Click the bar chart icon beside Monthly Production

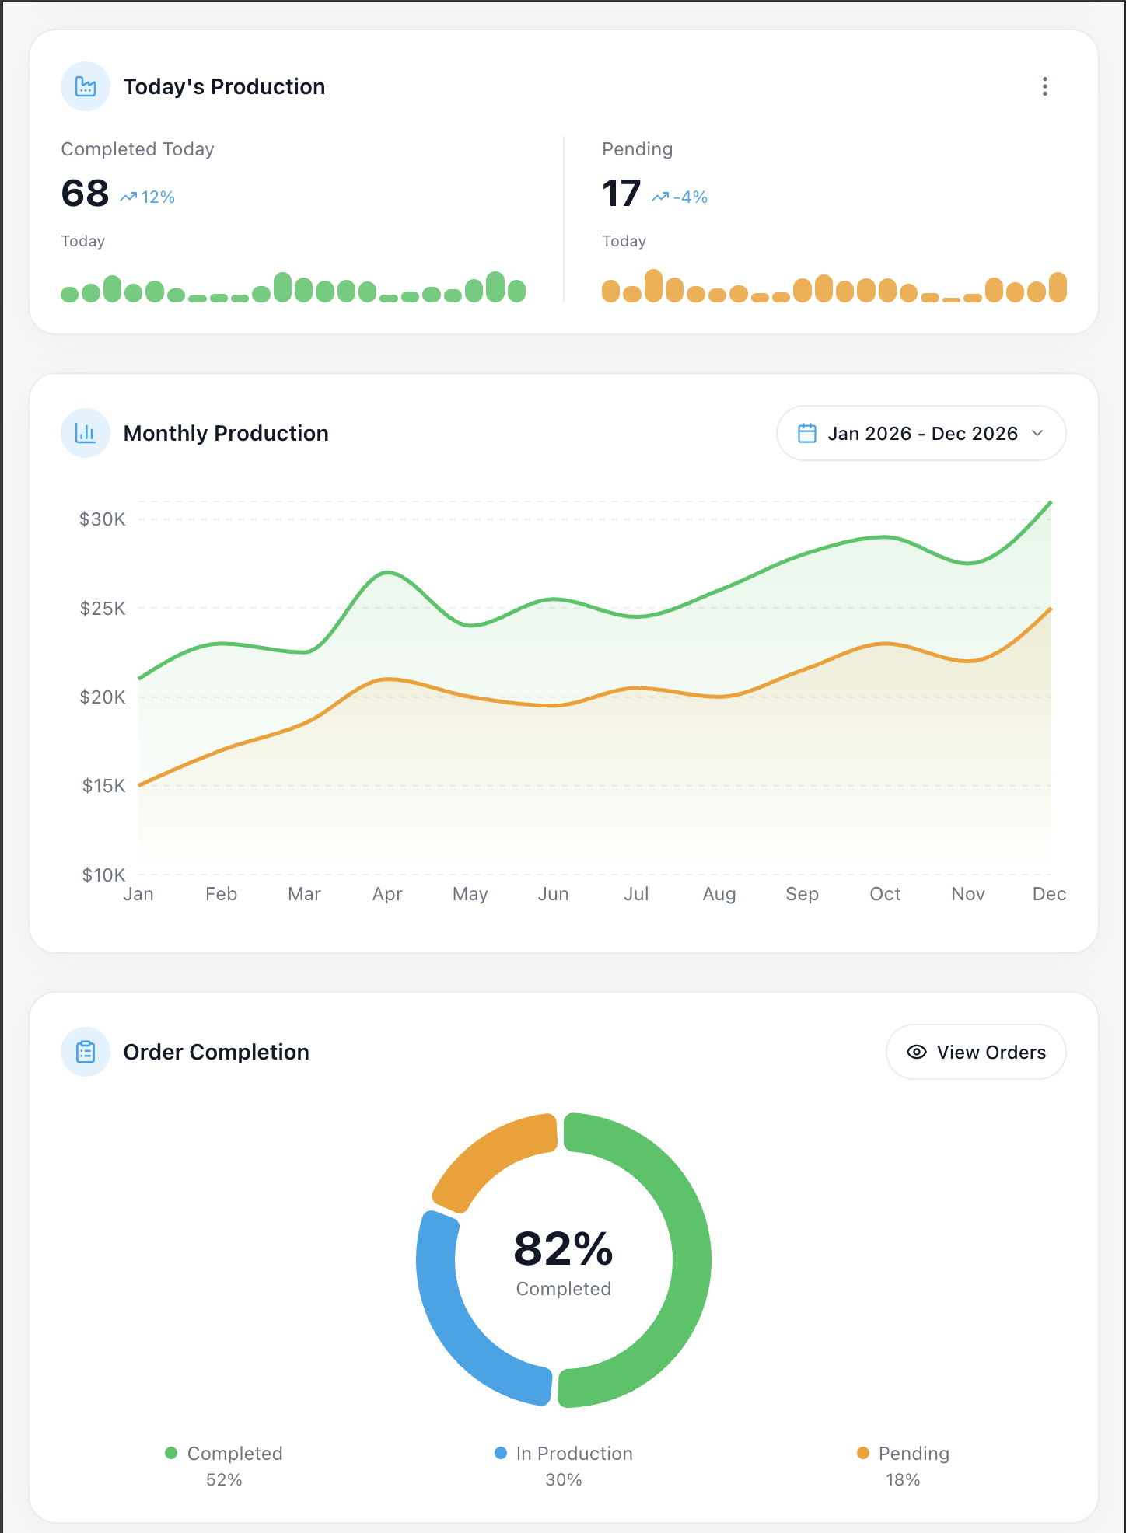[x=86, y=433]
